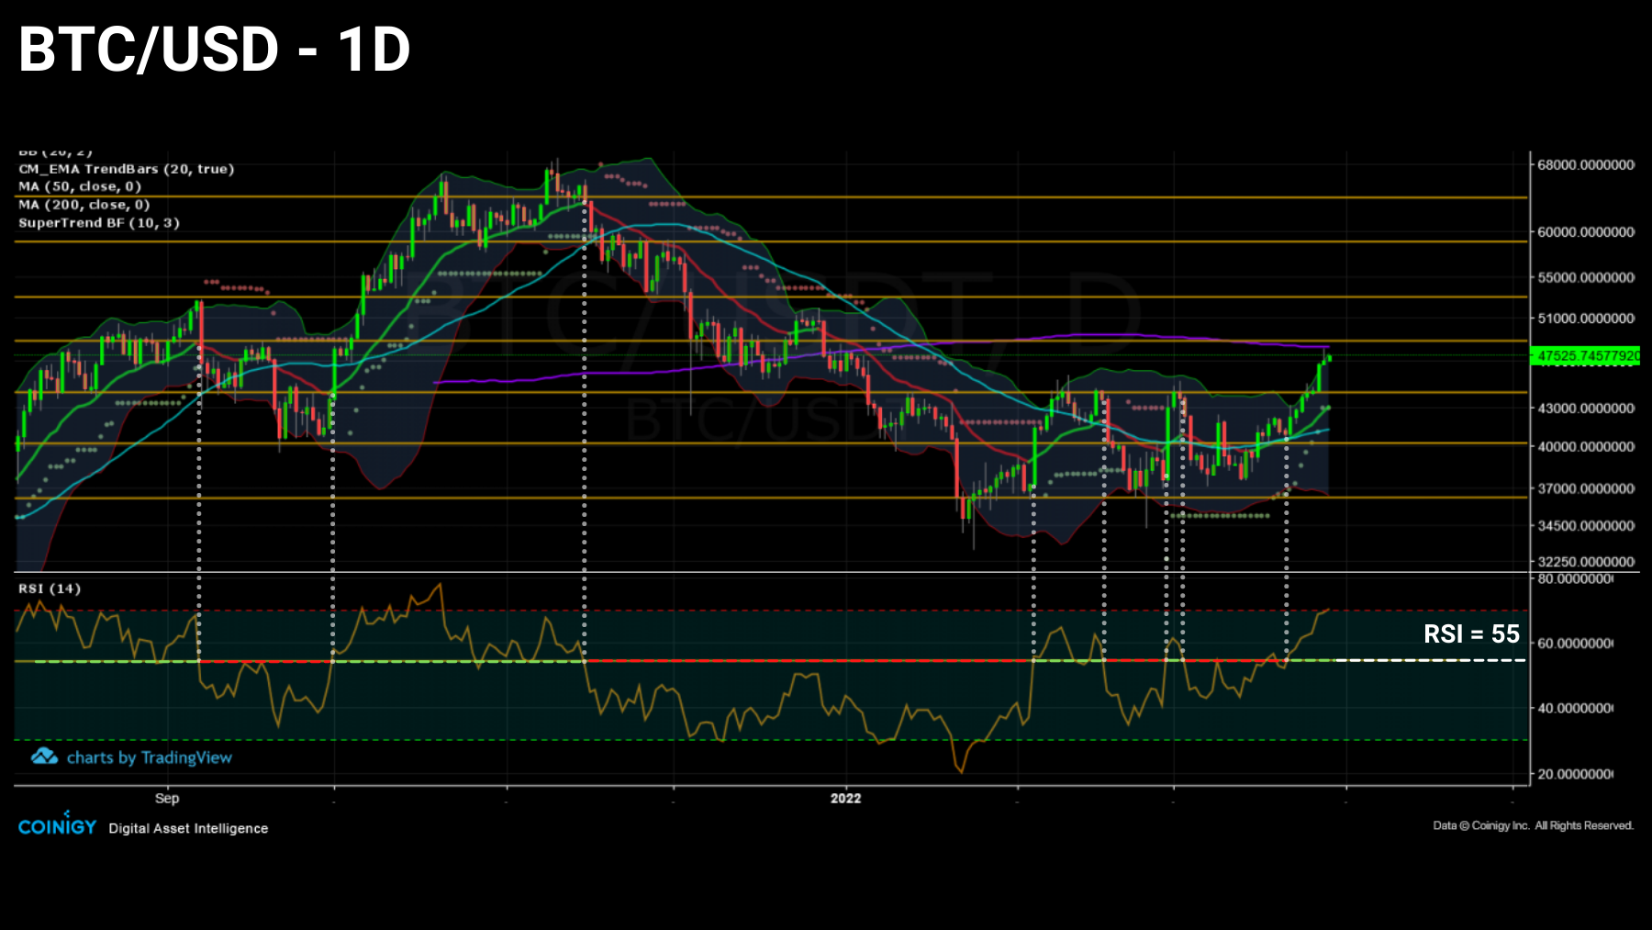The width and height of the screenshot is (1652, 930).
Task: Open the charts by TradingView link
Action: (x=150, y=757)
